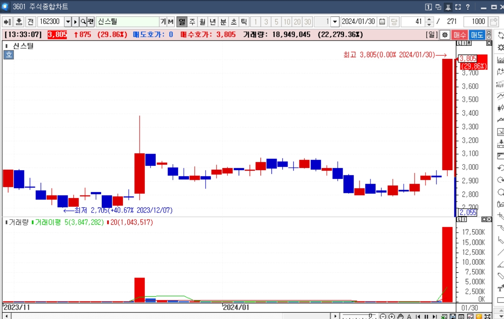The height and width of the screenshot is (319, 504).
Task: Click the save floppy disk icon
Action: click(x=453, y=316)
